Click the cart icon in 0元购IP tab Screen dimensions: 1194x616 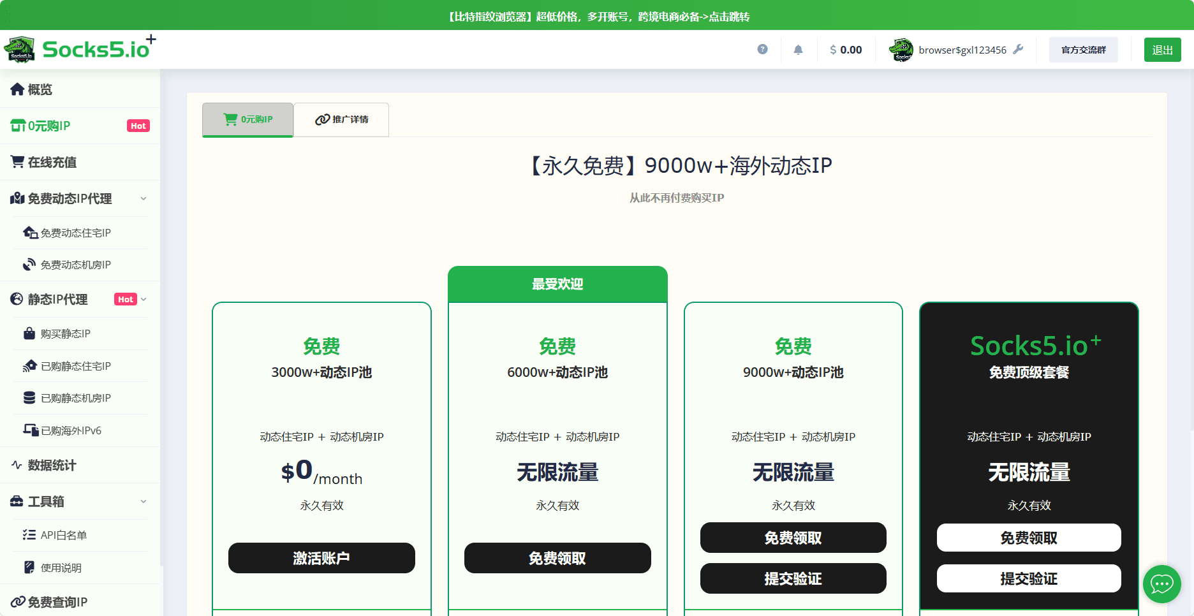pyautogui.click(x=230, y=119)
